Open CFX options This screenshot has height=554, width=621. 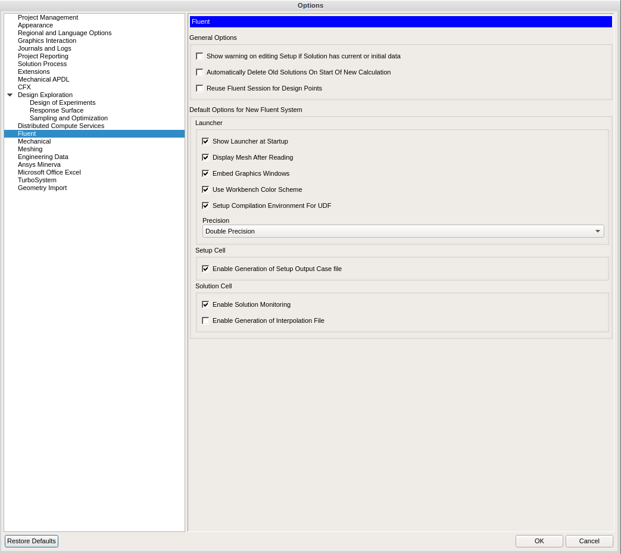[x=24, y=87]
